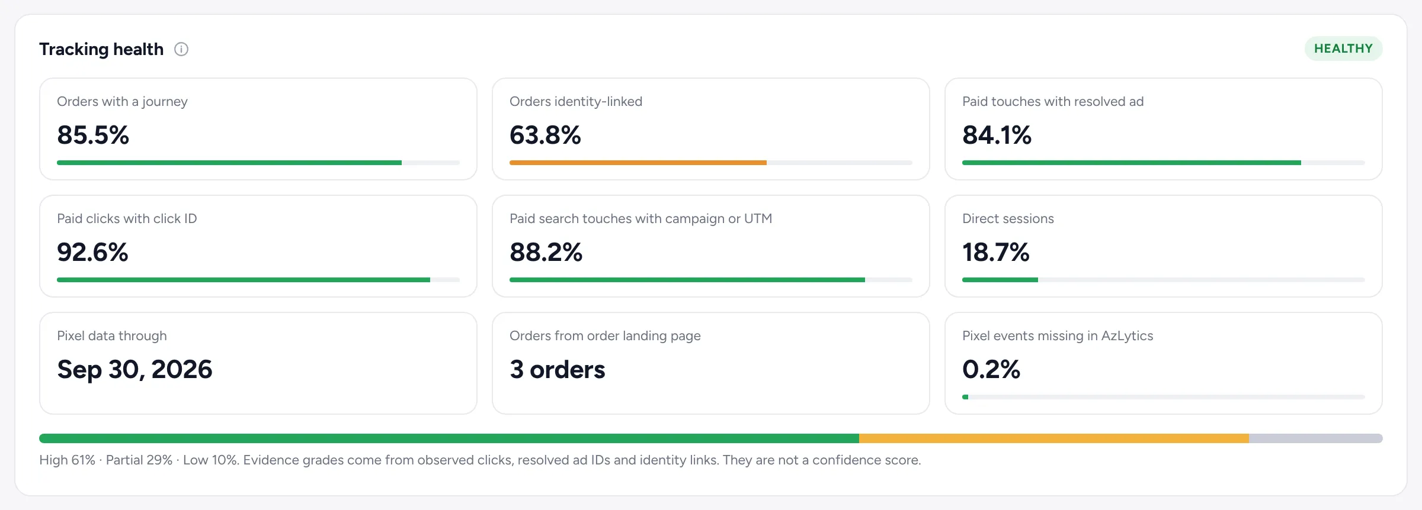Select the 63.8% value
This screenshot has height=510, width=1422.
(545, 135)
